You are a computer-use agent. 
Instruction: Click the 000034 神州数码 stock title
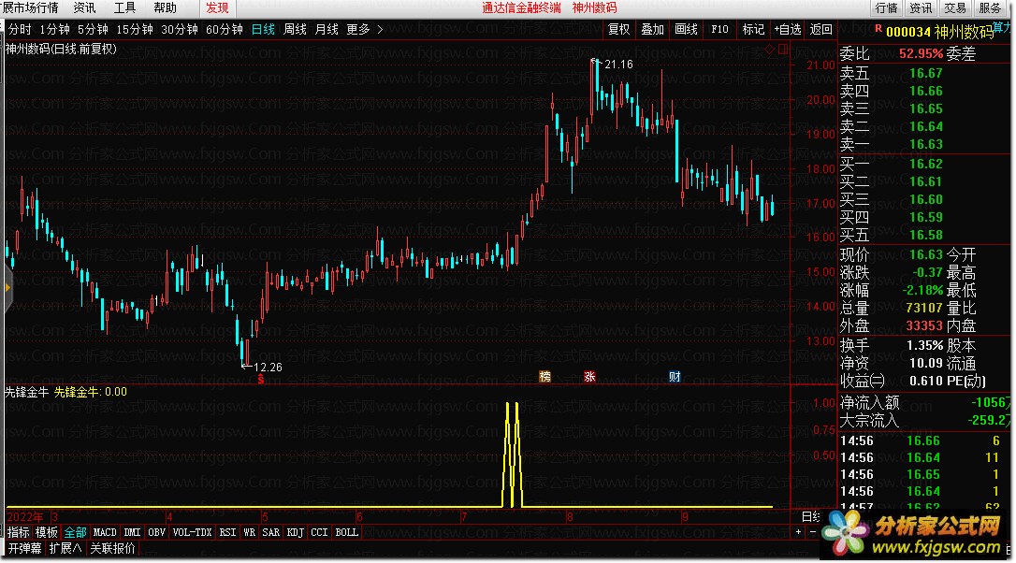(939, 32)
